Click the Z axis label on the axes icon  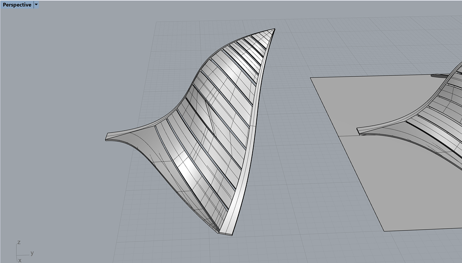(18, 242)
